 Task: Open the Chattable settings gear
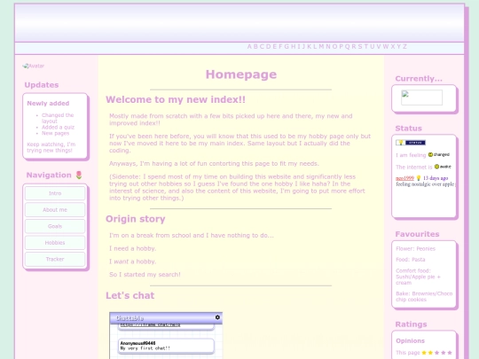click(217, 317)
